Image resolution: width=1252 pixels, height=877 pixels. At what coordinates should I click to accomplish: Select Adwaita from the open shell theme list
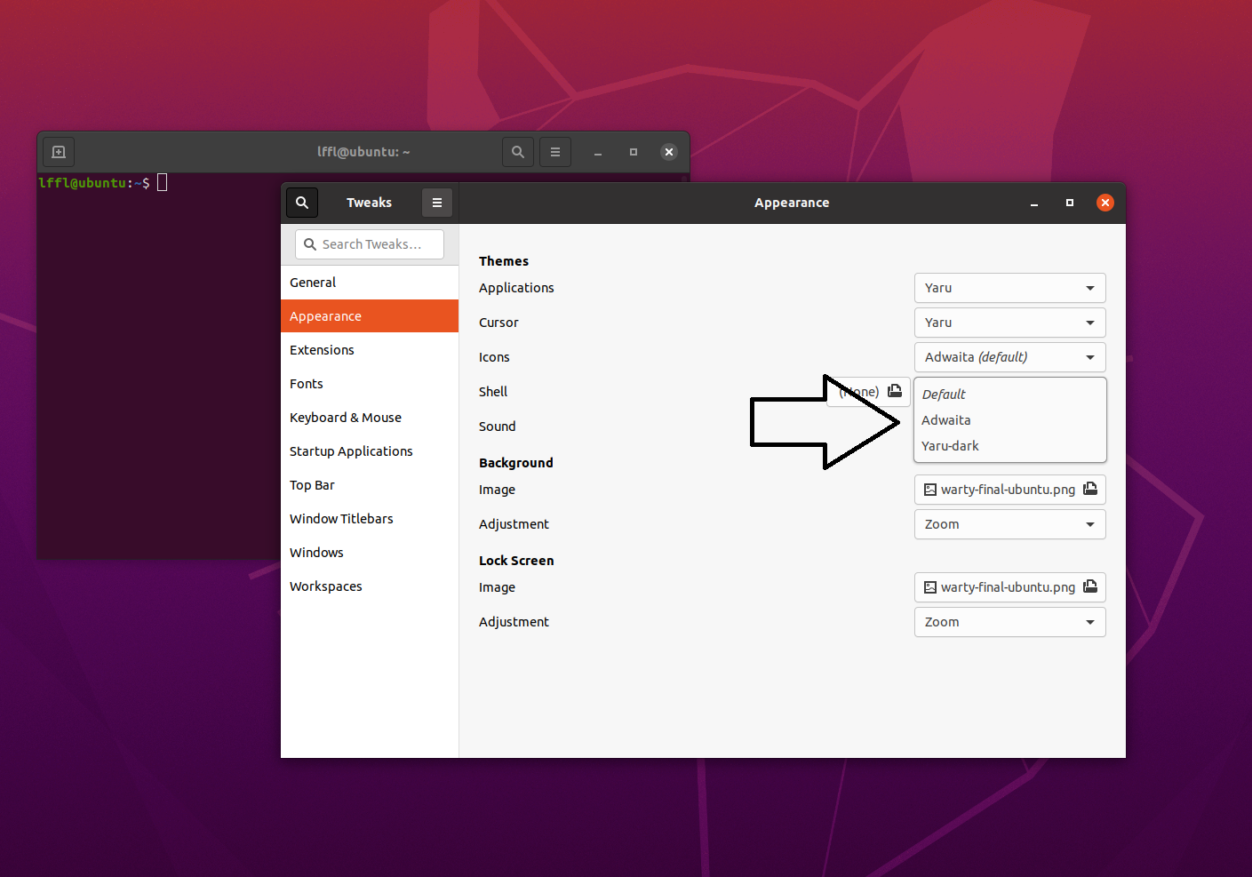pyautogui.click(x=945, y=419)
